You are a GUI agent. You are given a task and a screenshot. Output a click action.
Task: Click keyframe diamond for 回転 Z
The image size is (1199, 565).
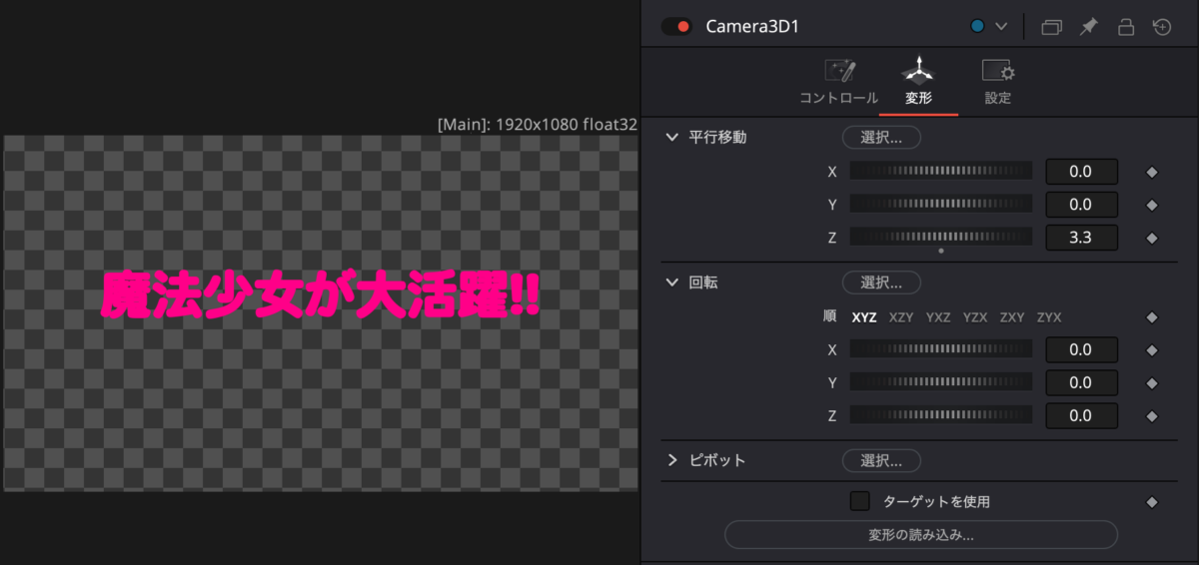[1151, 416]
